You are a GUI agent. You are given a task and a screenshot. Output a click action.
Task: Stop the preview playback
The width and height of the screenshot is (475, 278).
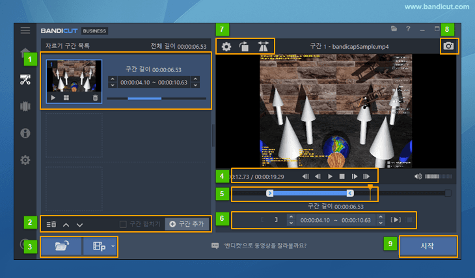pyautogui.click(x=342, y=177)
